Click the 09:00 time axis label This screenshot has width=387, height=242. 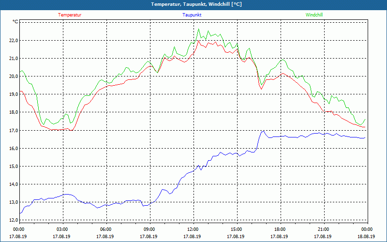coord(150,229)
